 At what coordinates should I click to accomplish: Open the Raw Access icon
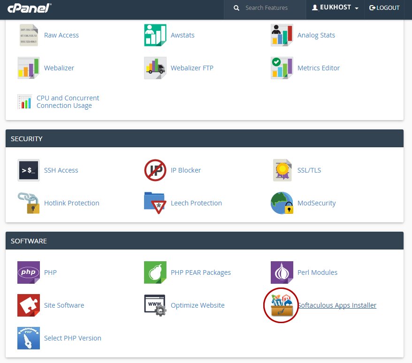click(x=29, y=35)
